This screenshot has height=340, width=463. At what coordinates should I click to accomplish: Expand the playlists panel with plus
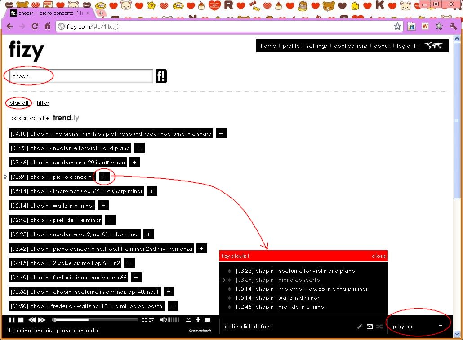click(441, 326)
